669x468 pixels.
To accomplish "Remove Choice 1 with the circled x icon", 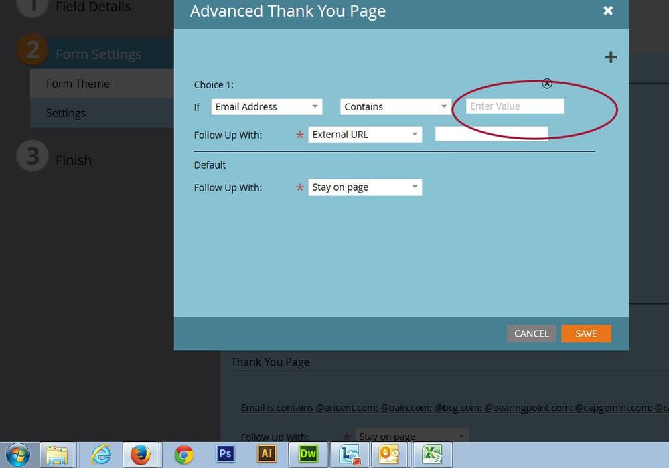I will tap(547, 84).
